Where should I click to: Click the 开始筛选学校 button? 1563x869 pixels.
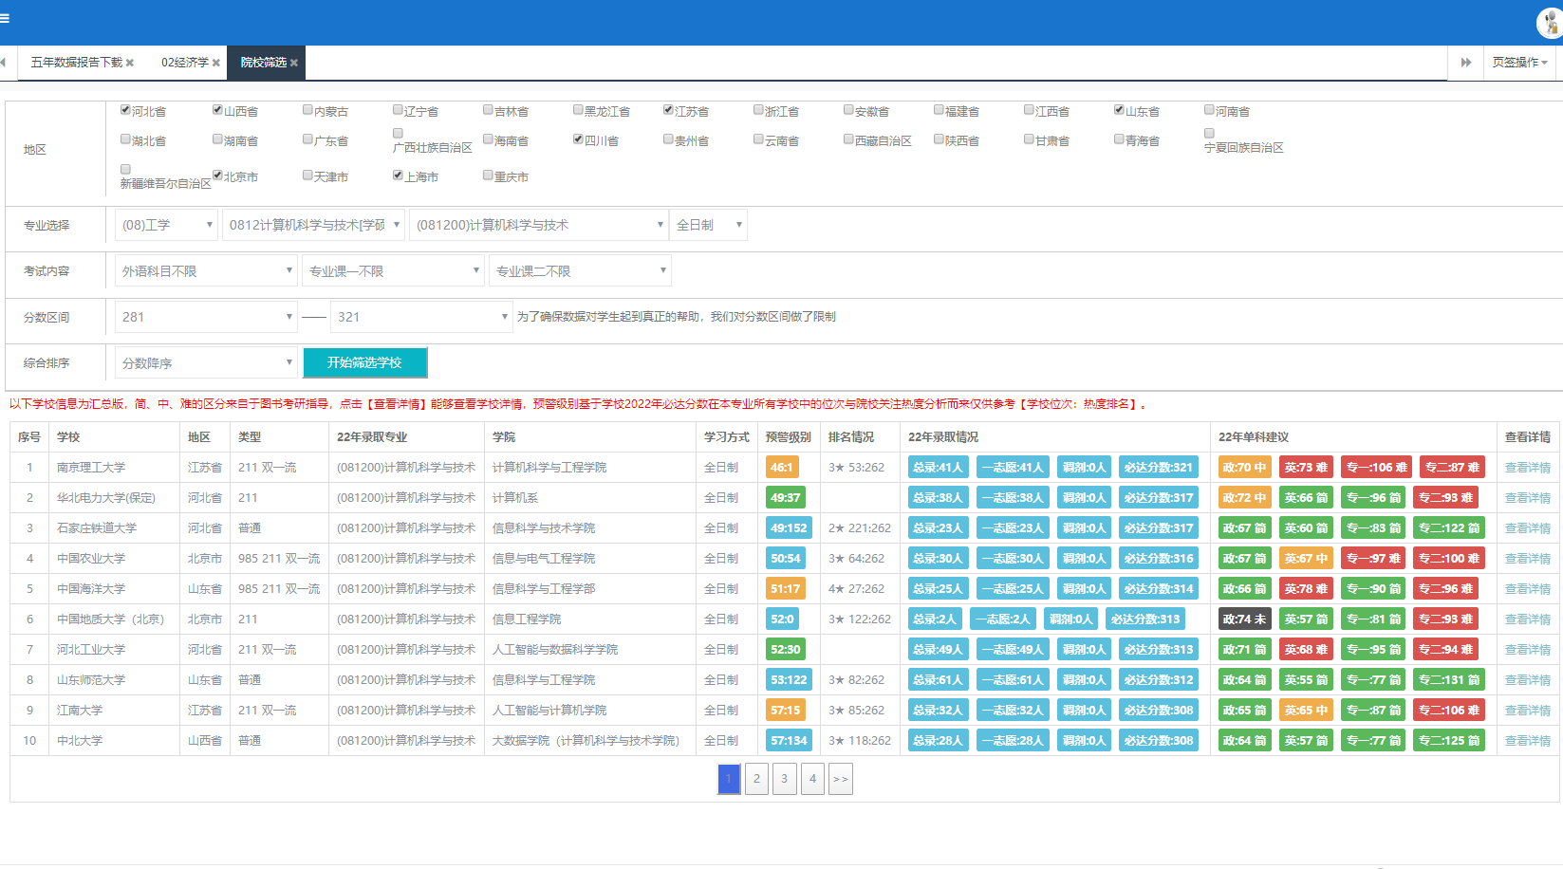[x=364, y=362]
